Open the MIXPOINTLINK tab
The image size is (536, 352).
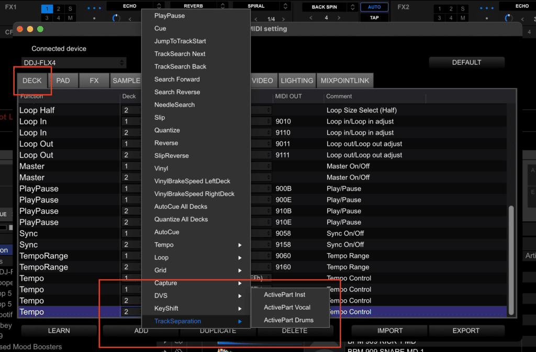344,81
